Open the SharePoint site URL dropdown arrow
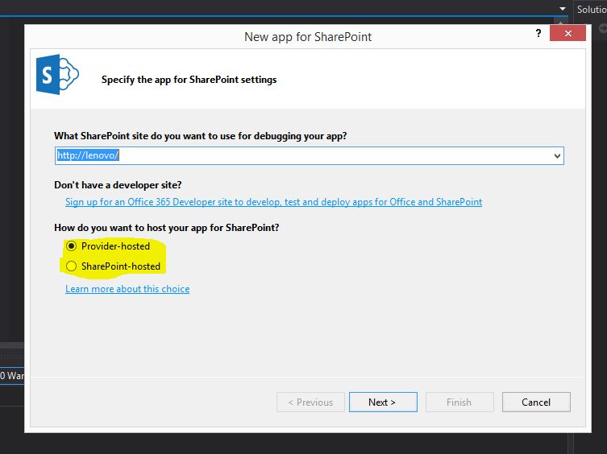The width and height of the screenshot is (607, 454). [x=557, y=156]
